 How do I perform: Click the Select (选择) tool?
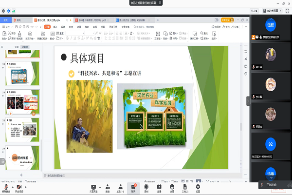[214, 36]
